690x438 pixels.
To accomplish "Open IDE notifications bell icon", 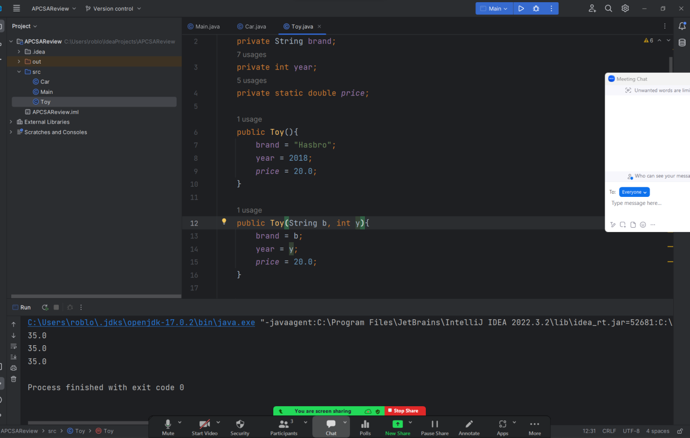I will [682, 26].
